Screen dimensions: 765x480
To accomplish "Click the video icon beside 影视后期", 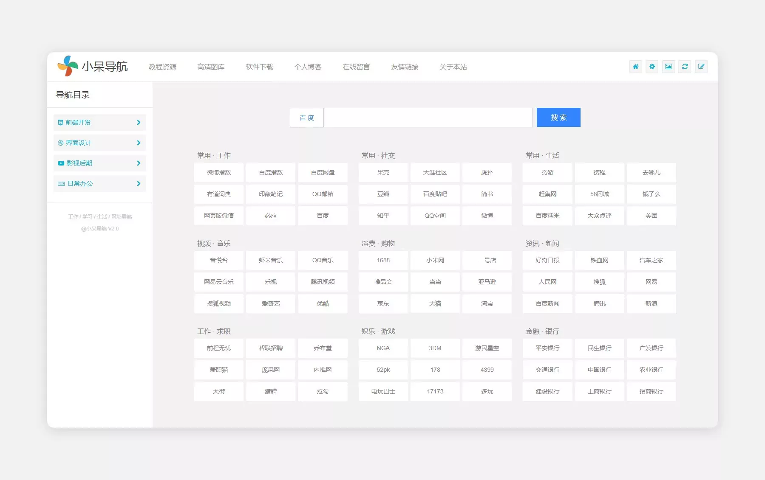I will [x=61, y=163].
